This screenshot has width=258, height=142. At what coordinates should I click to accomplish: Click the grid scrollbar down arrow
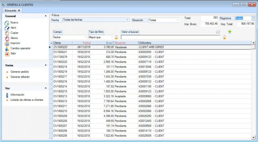click(253, 137)
